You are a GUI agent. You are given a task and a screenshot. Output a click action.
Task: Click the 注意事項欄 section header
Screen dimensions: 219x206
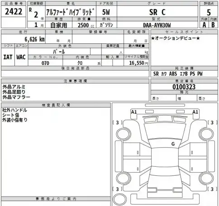(x=75, y=81)
